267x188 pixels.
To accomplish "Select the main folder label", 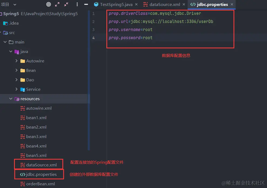I will click(x=19, y=42).
